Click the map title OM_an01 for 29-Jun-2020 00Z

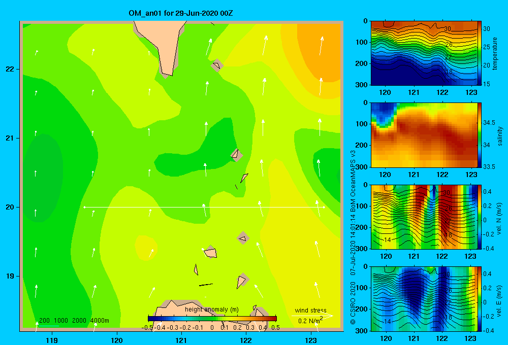click(180, 13)
